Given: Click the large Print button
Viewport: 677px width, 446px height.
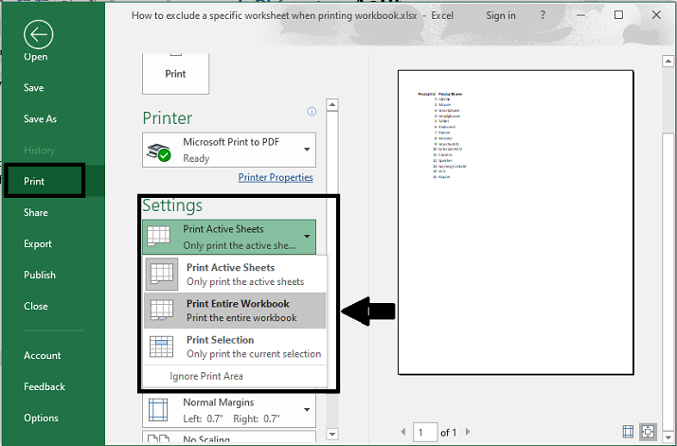Looking at the screenshot, I should coord(175,74).
